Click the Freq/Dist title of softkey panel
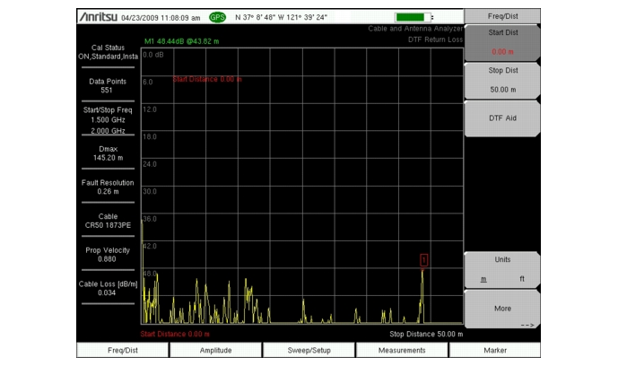The image size is (618, 366). pyautogui.click(x=502, y=16)
